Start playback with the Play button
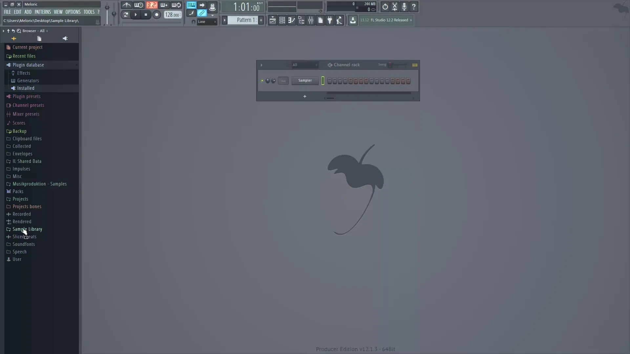This screenshot has height=354, width=630. click(x=136, y=14)
